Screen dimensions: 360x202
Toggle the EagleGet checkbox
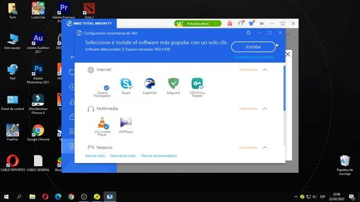pos(153,88)
